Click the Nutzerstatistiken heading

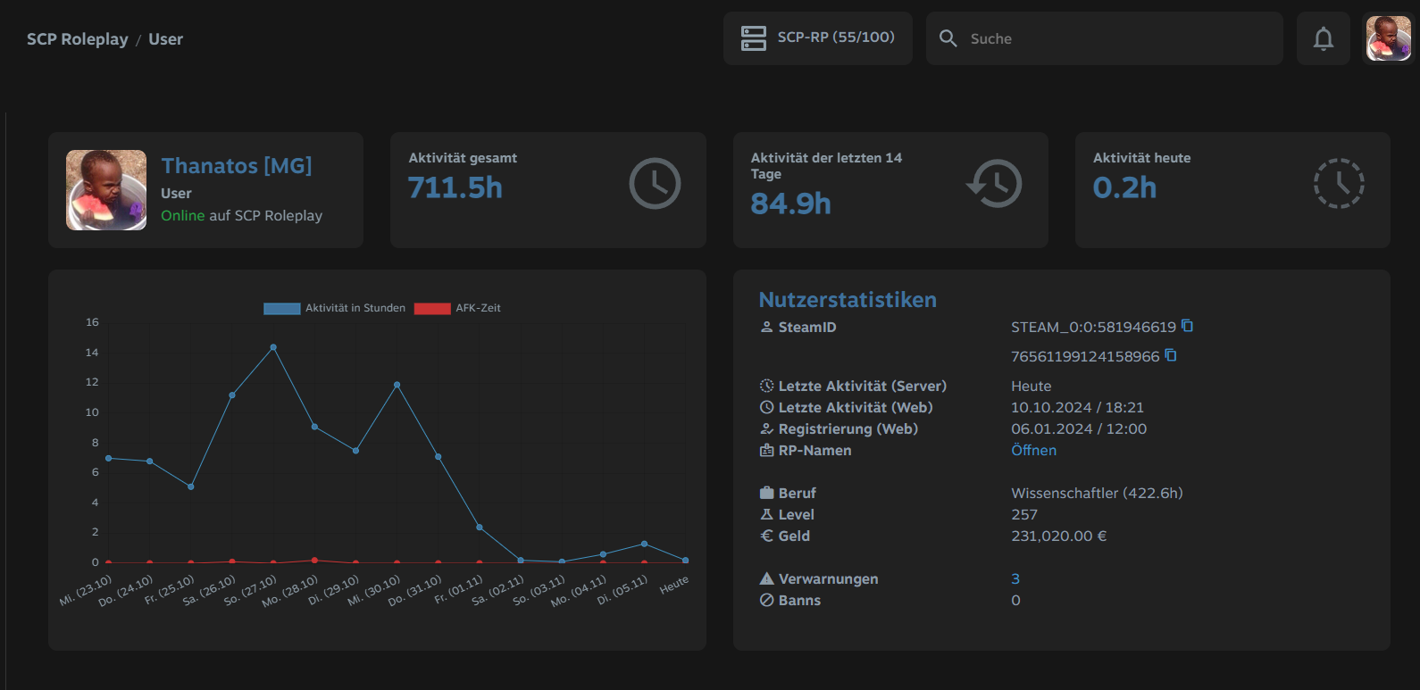pyautogui.click(x=848, y=300)
